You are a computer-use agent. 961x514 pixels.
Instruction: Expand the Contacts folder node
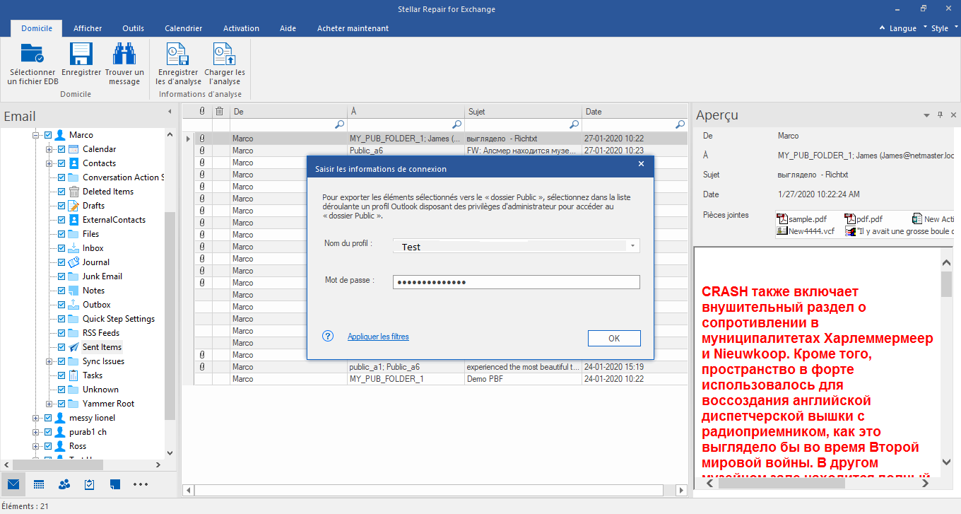click(x=49, y=163)
